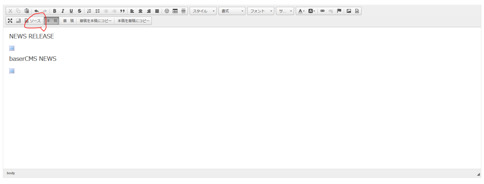
Task: Toggle underline formatting
Action: click(x=71, y=11)
